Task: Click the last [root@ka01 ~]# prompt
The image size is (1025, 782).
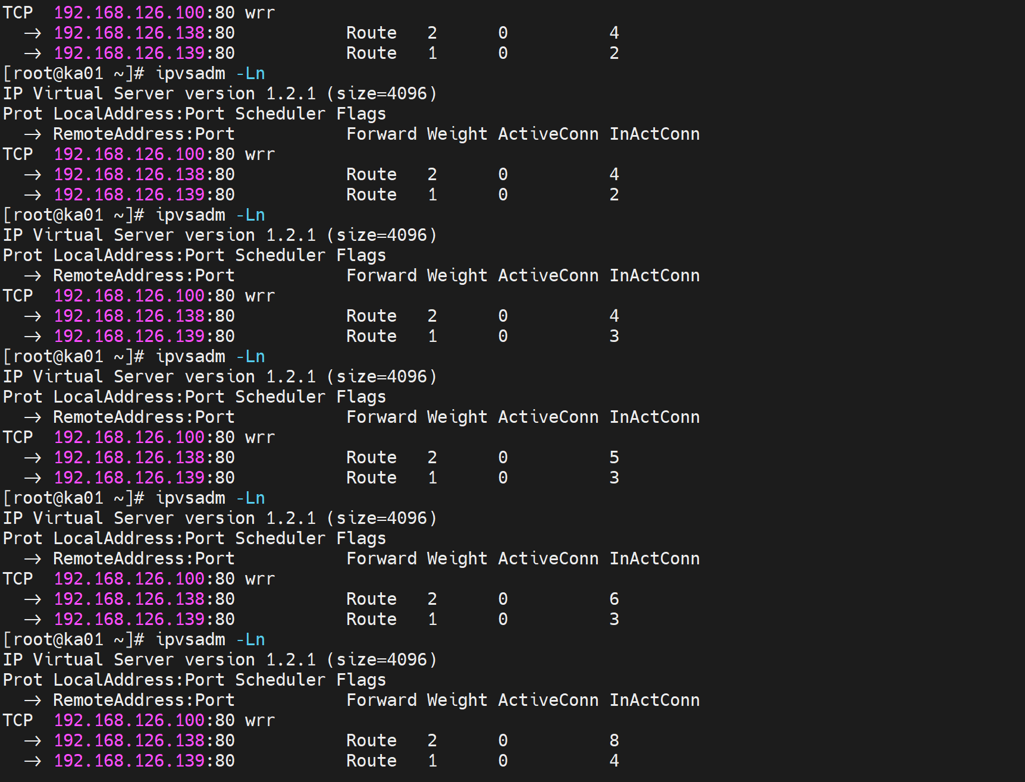Action: click(x=74, y=640)
